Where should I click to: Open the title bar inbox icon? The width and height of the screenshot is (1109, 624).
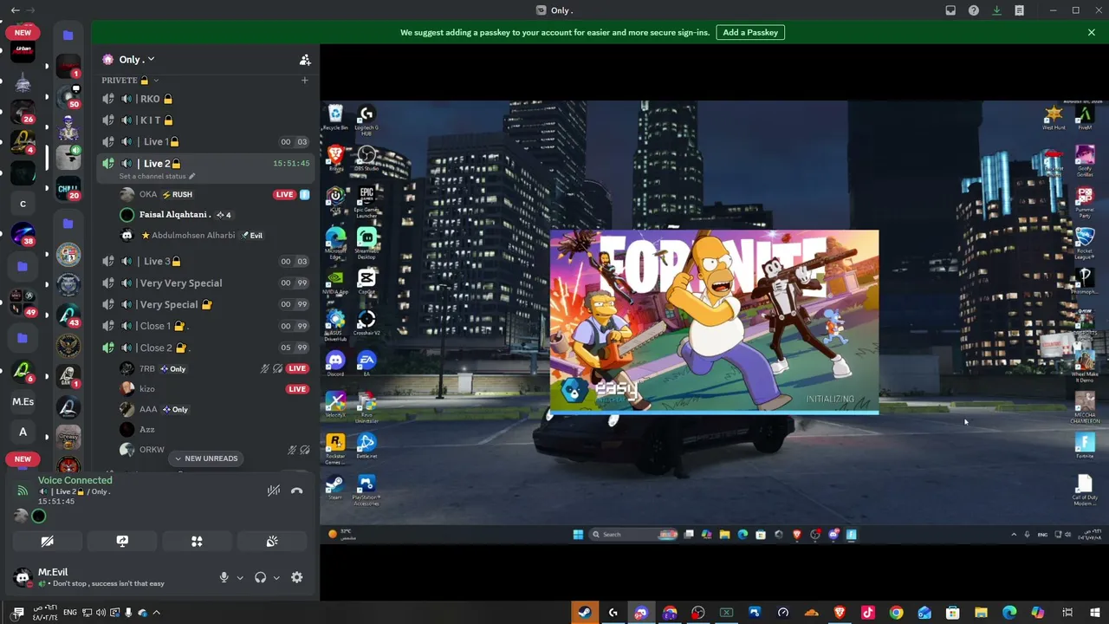pyautogui.click(x=950, y=10)
